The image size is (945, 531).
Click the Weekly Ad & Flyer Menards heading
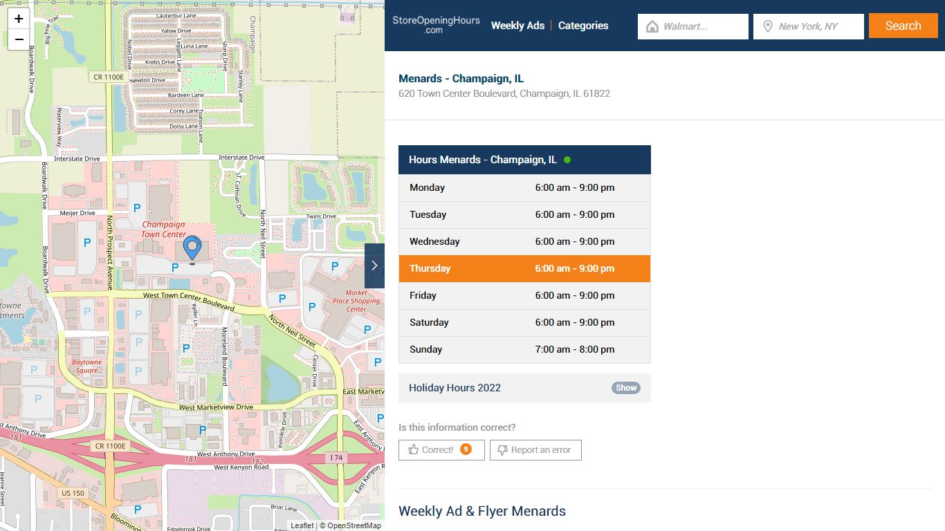(482, 512)
